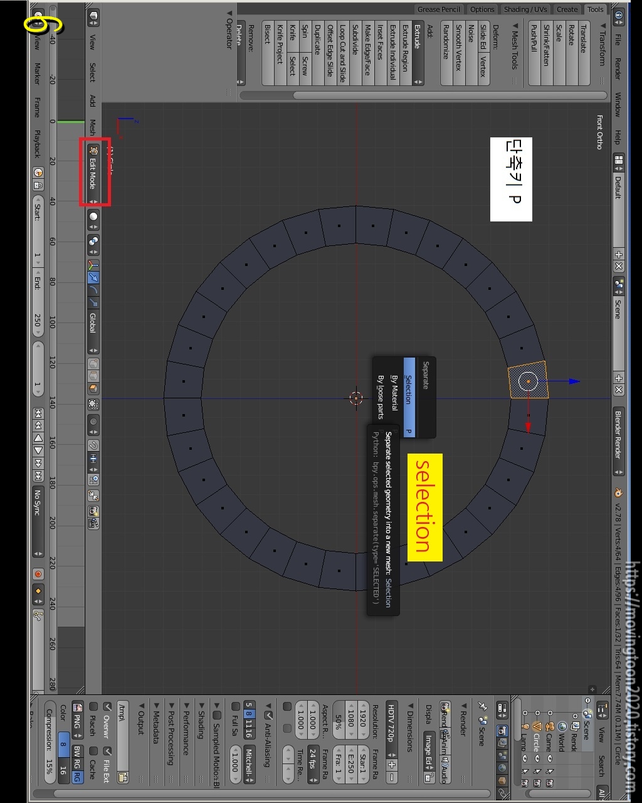Image resolution: width=642 pixels, height=803 pixels.
Task: Enable rotate manipulator arc icon
Action: 93,290
